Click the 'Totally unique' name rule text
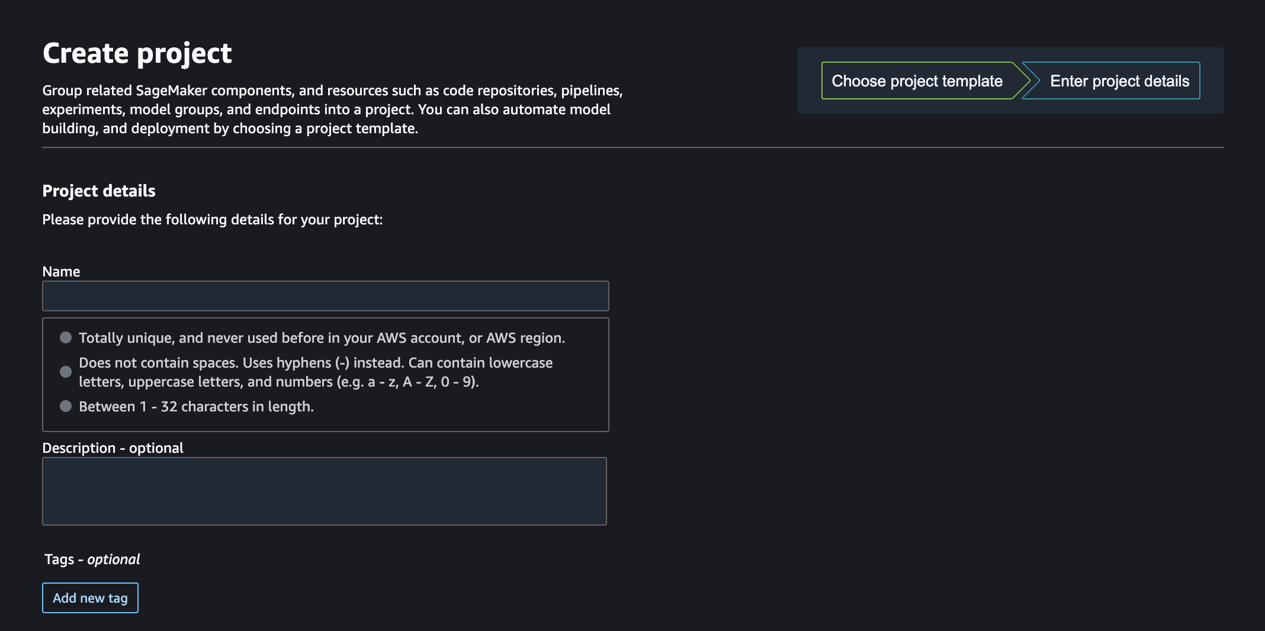 (x=322, y=337)
